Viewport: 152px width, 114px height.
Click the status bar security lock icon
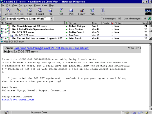[6, 112]
